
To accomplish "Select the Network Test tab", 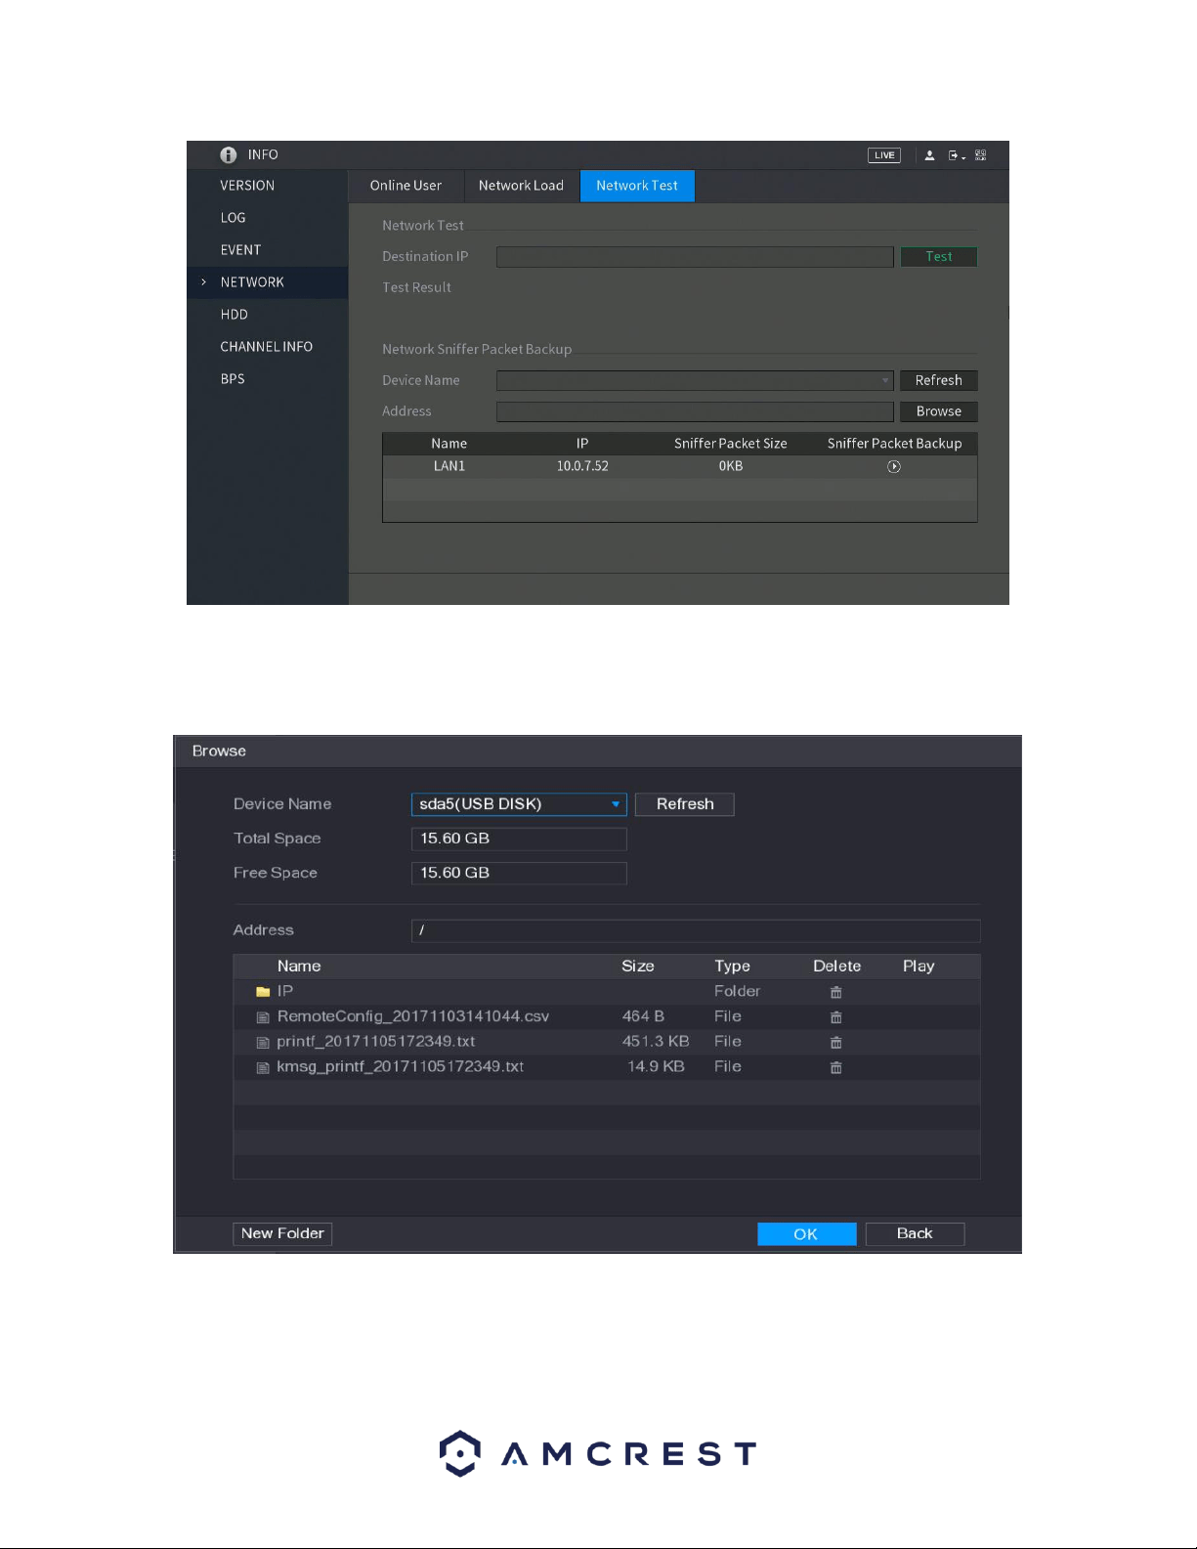I will tap(637, 186).
